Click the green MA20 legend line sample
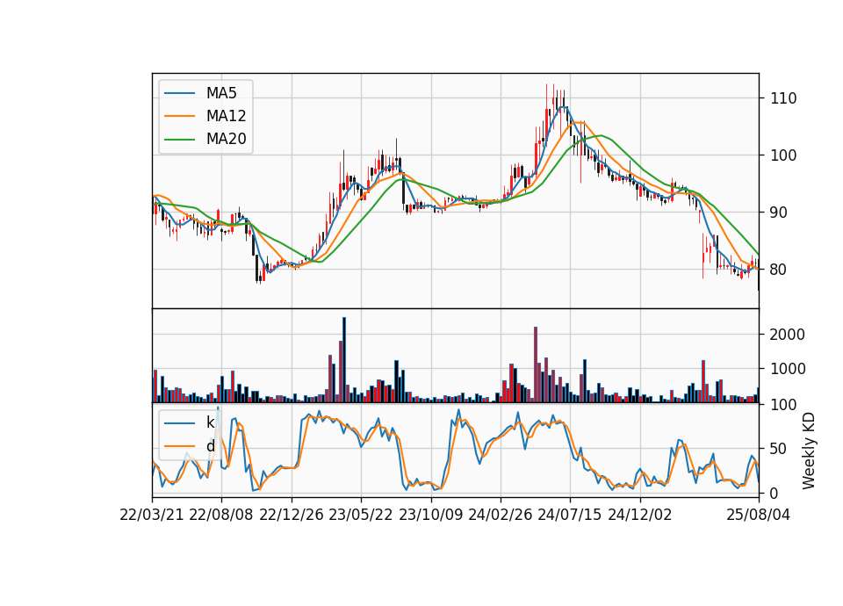 point(179,140)
